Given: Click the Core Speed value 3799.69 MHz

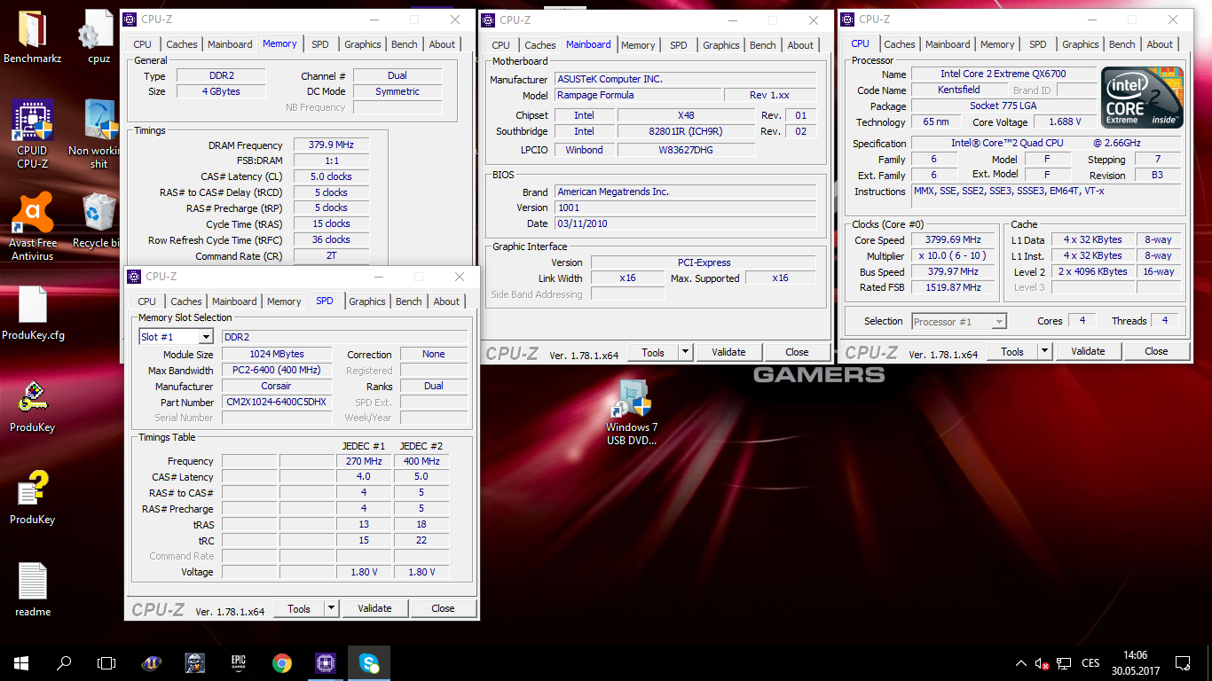Looking at the screenshot, I should pos(956,239).
